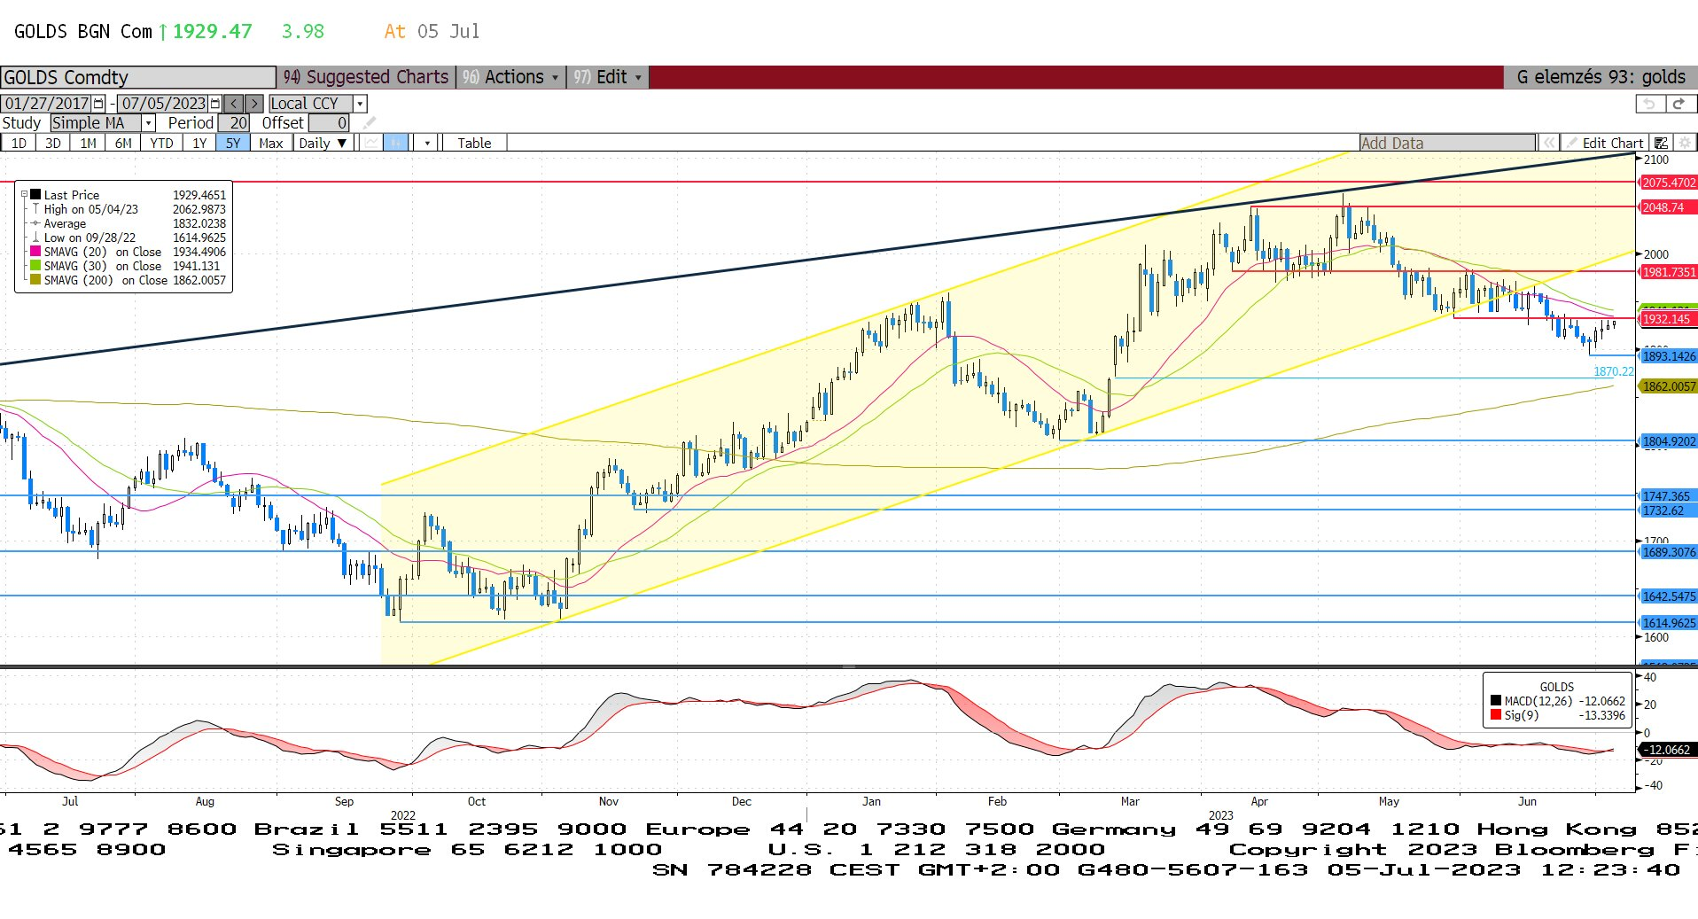Click the 1870.22 annotation text on chart

1613,371
